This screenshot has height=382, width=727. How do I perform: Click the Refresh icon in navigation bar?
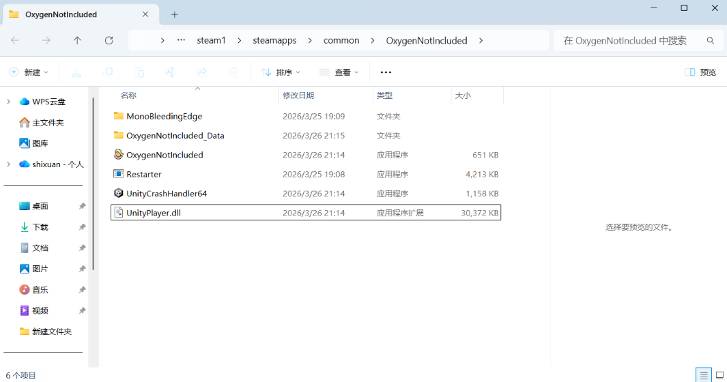109,40
